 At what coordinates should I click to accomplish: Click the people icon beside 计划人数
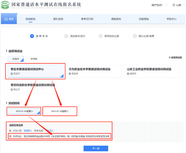point(10,131)
